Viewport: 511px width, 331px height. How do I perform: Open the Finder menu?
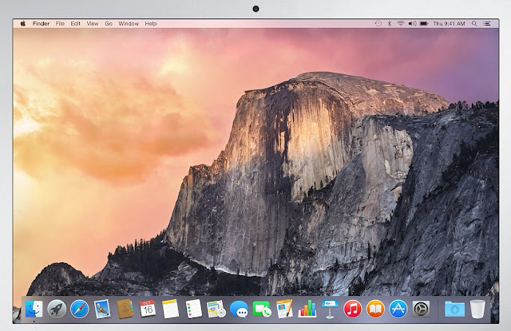[41, 23]
